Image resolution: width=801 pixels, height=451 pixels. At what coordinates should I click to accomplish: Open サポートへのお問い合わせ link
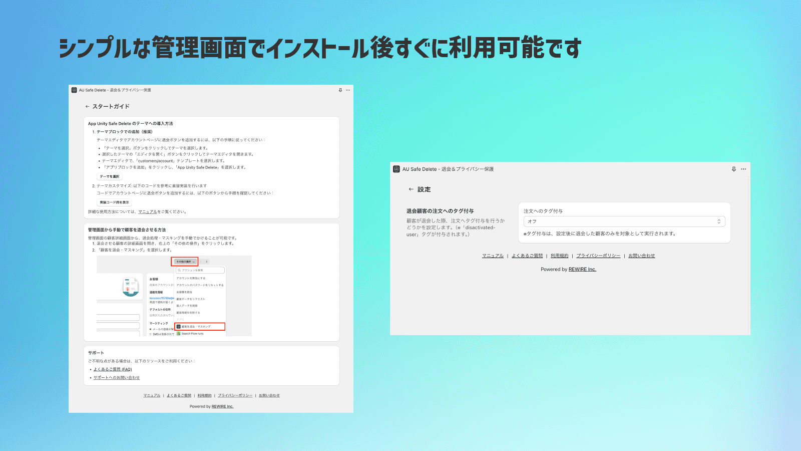pyautogui.click(x=117, y=378)
